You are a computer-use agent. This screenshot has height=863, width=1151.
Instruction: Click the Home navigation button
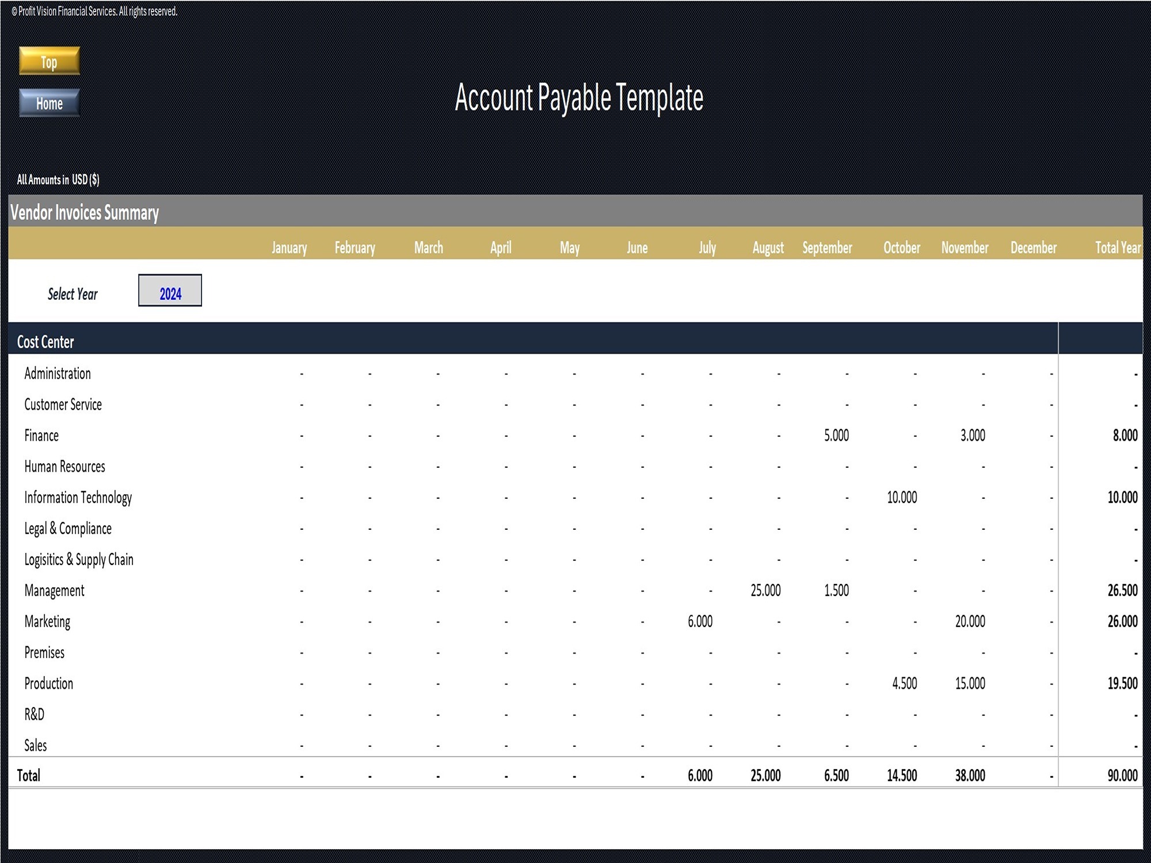(x=49, y=104)
